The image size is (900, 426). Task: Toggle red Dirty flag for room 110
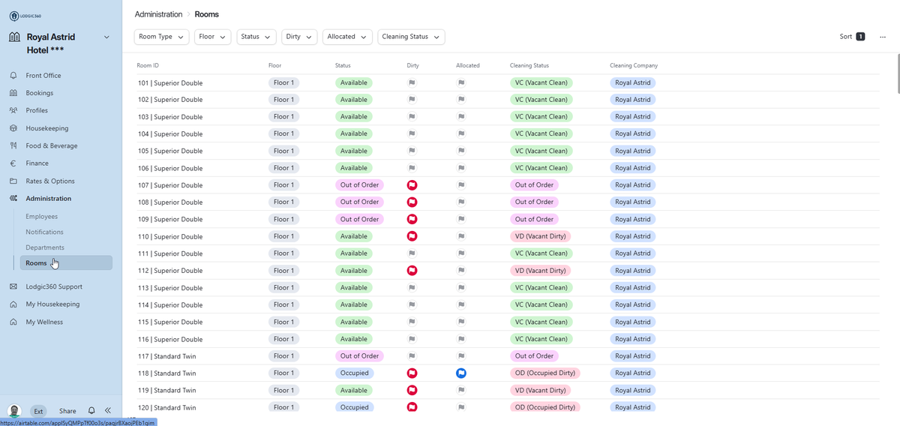(412, 236)
